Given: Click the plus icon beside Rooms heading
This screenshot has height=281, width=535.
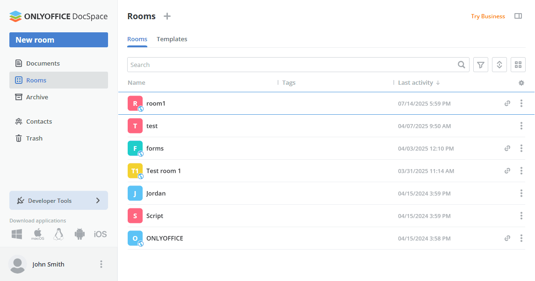Looking at the screenshot, I should pos(167,16).
